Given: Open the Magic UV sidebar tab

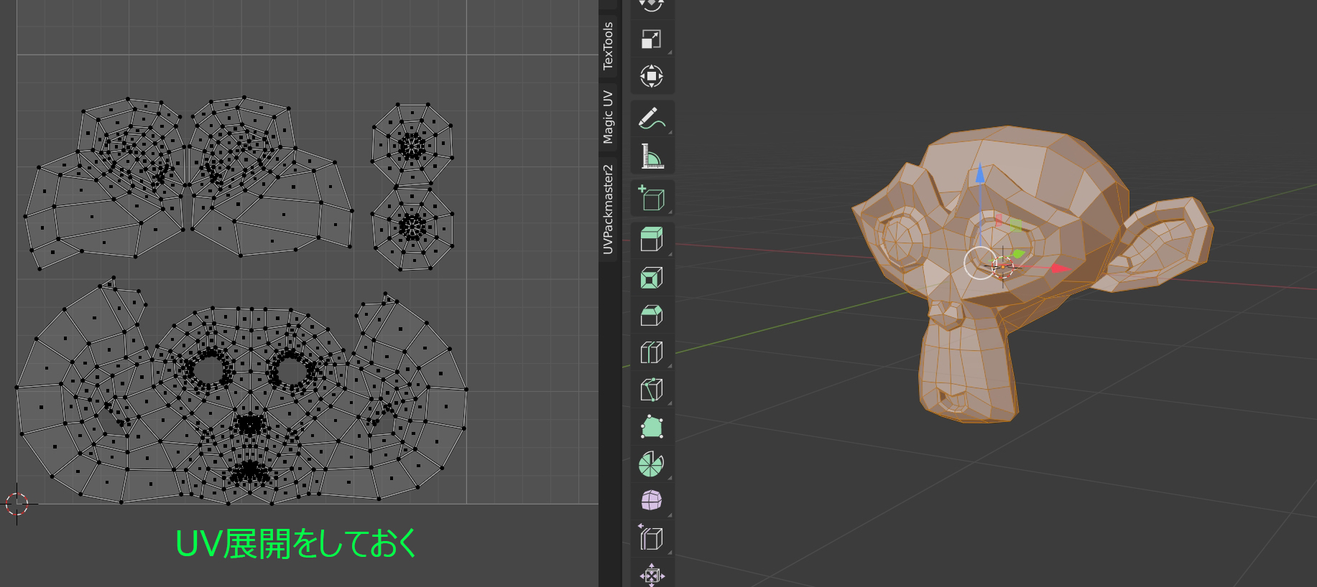Looking at the screenshot, I should (608, 117).
